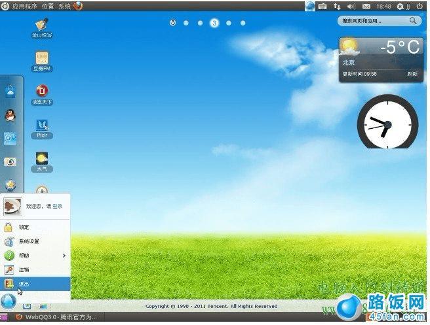Click the magnifier search app in sidebar

tap(10, 139)
